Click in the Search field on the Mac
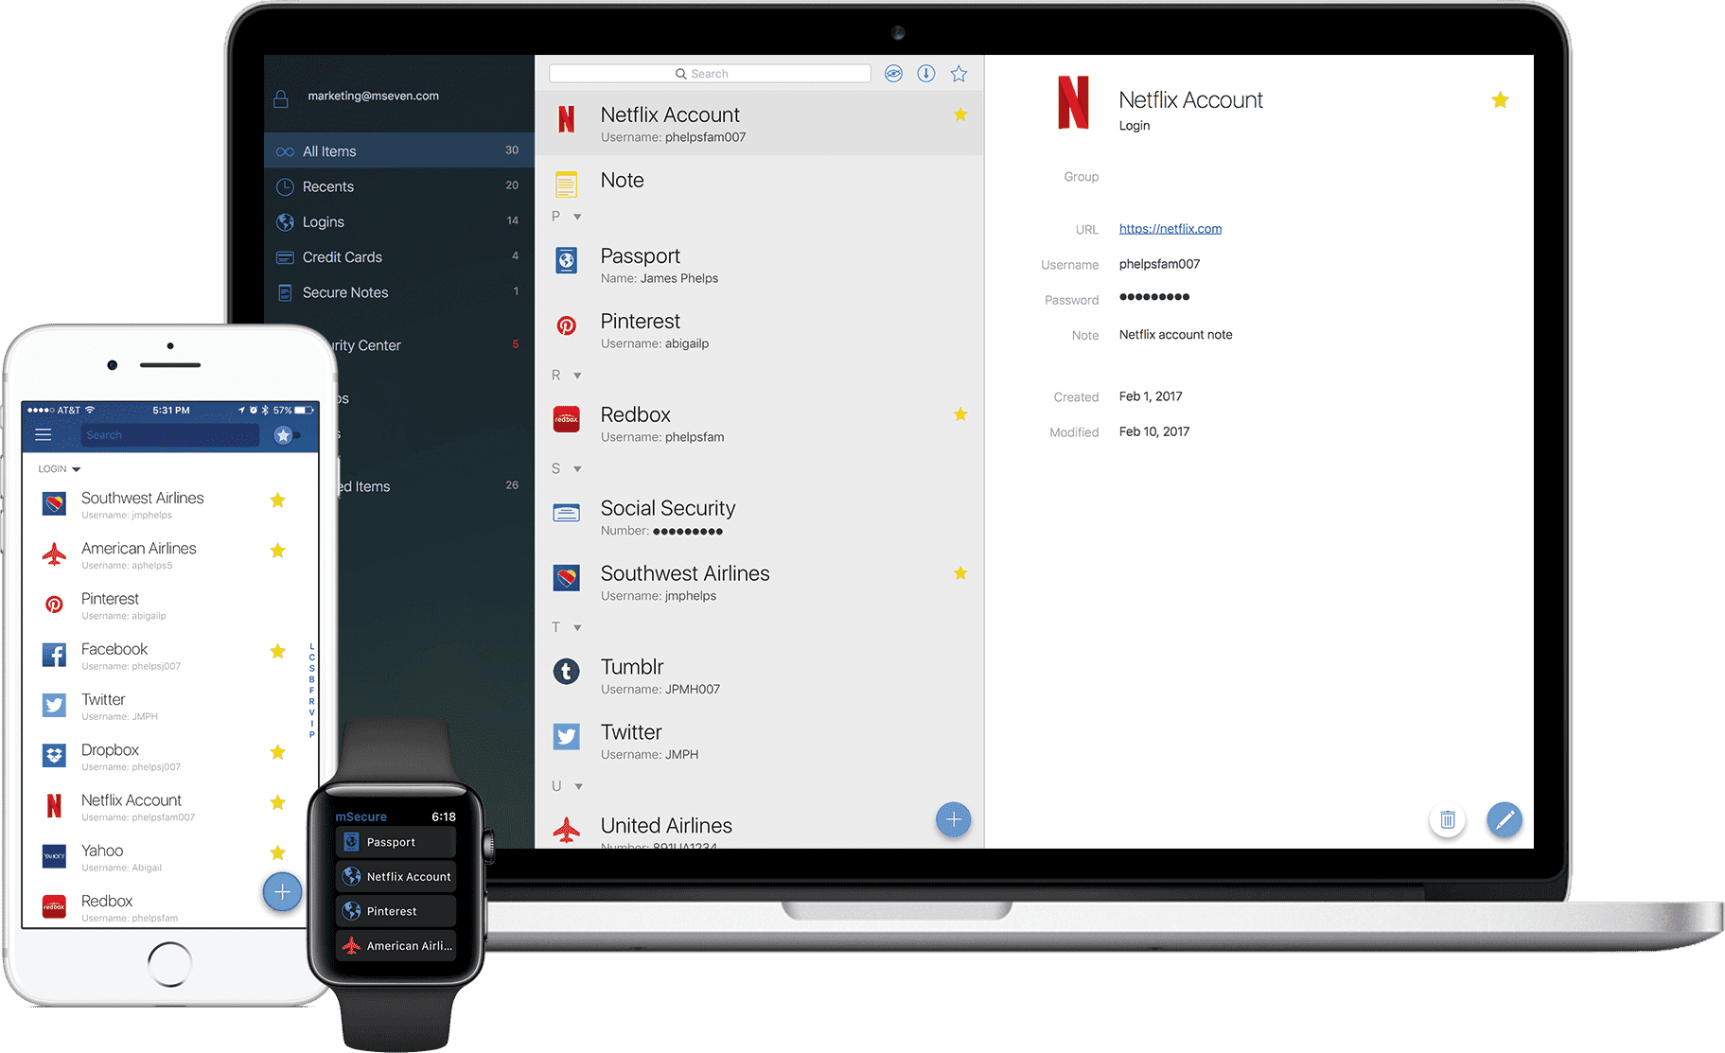The image size is (1725, 1053). click(710, 73)
